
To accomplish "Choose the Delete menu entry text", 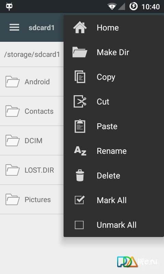I will click(108, 176).
